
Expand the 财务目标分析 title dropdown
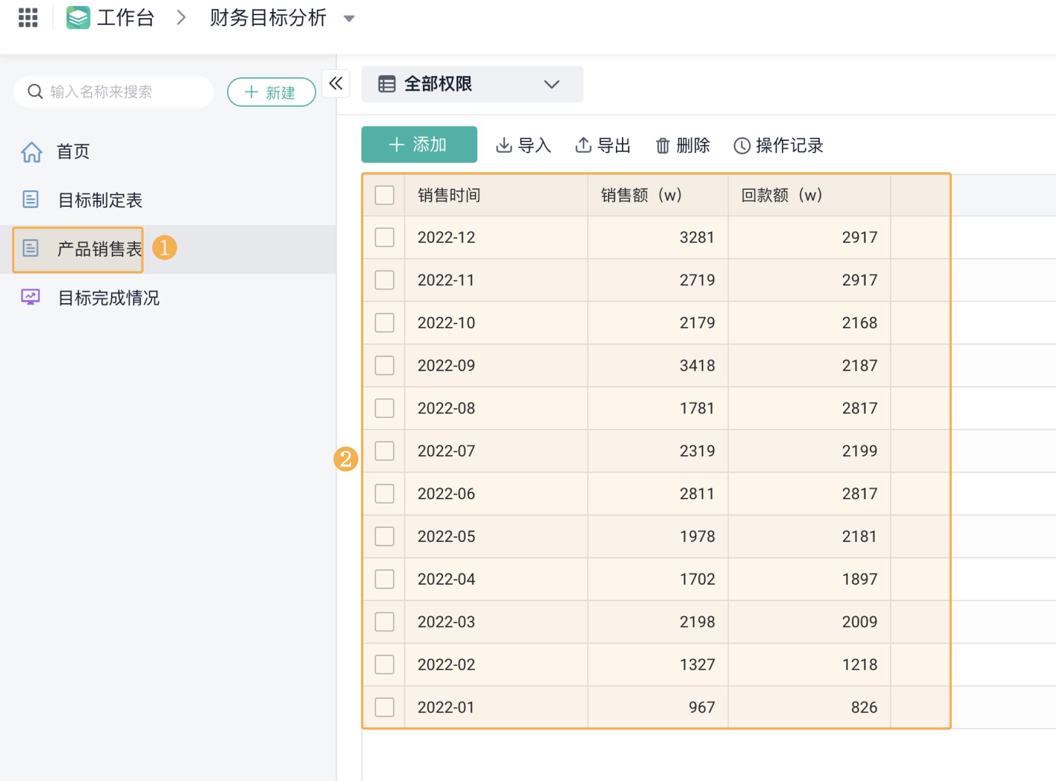click(x=349, y=19)
